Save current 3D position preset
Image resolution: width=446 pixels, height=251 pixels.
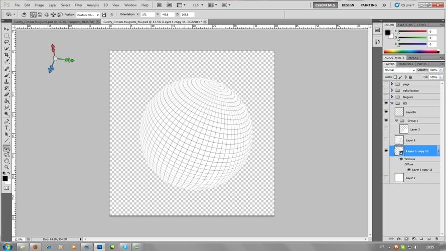tap(104, 15)
